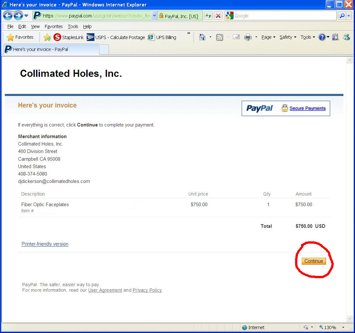
Task: Open the StaplesLink favorite
Action: 69,37
